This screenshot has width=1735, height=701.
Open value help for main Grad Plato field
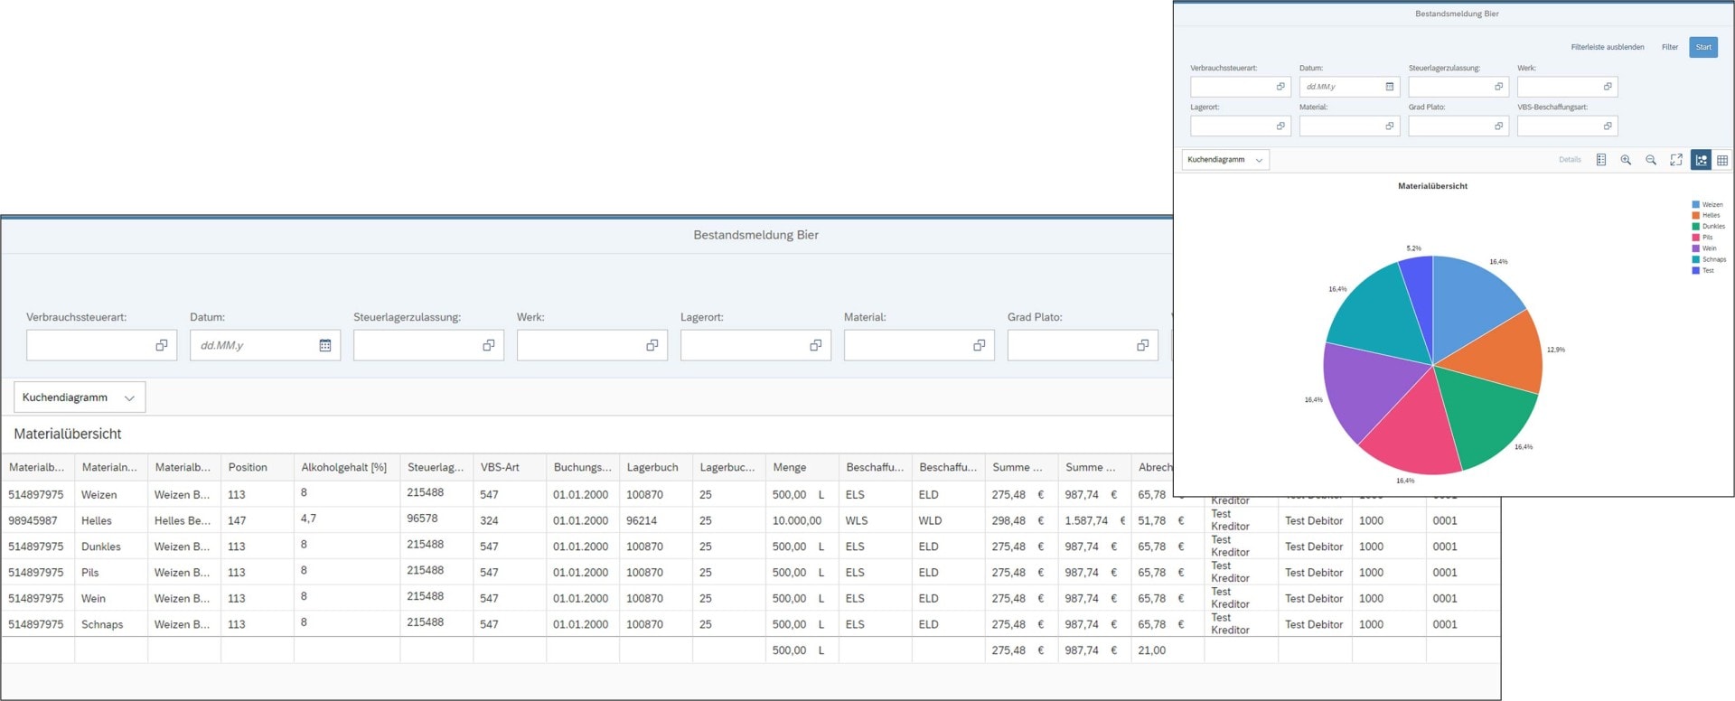click(x=1143, y=345)
